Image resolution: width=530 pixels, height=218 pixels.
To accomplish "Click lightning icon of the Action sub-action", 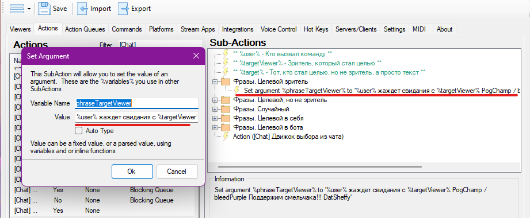I will coord(226,137).
